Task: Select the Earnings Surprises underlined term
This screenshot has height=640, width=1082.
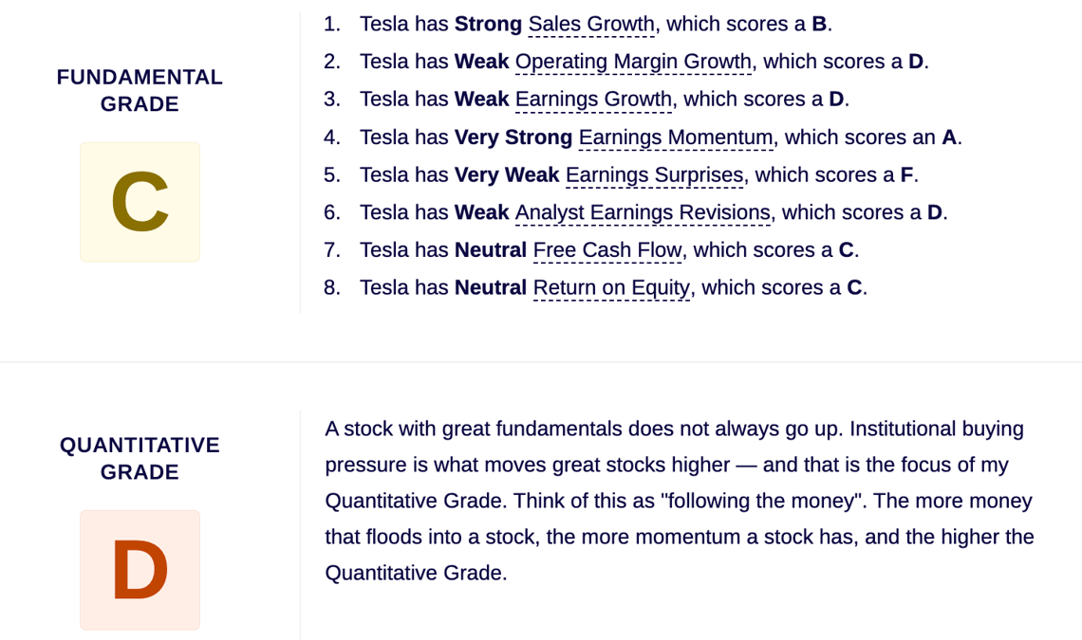Action: coord(655,175)
